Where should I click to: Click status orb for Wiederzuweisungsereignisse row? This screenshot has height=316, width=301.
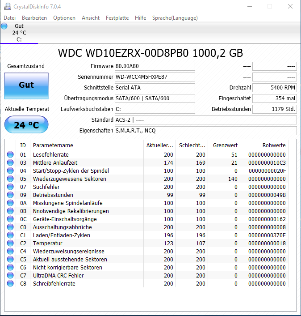point(10,251)
